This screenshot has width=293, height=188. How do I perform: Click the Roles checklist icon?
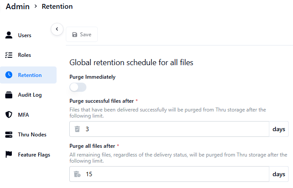(8, 55)
